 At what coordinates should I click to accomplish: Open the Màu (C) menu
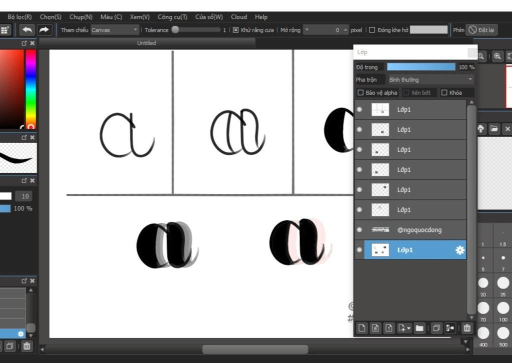click(x=111, y=17)
